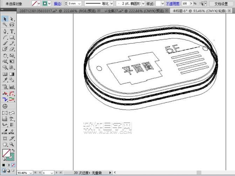Select the Width tool
Viewport: 235px width, 176px height.
5,61
